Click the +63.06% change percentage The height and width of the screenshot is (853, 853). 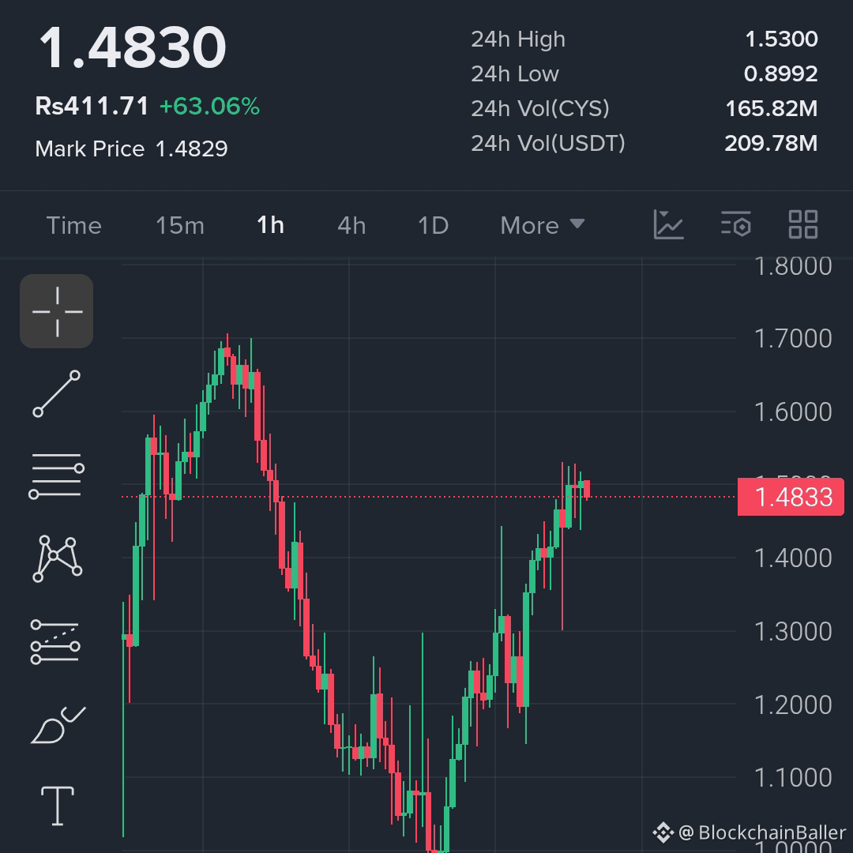209,107
